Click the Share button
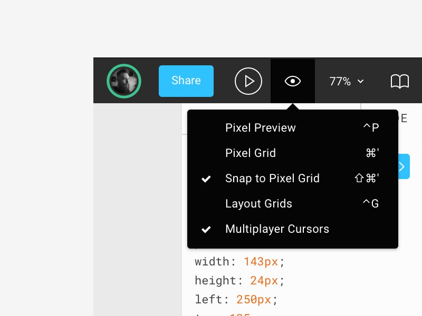 (x=186, y=81)
